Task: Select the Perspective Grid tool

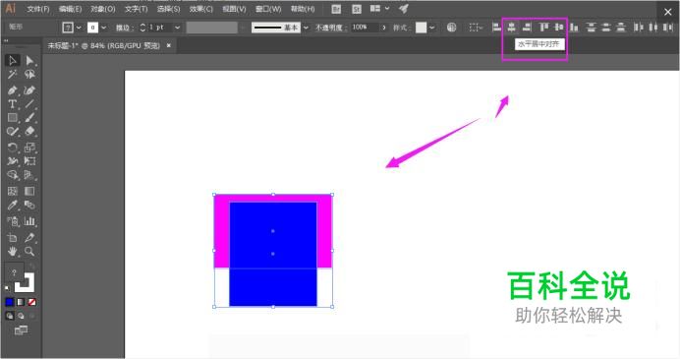Action: pos(29,175)
